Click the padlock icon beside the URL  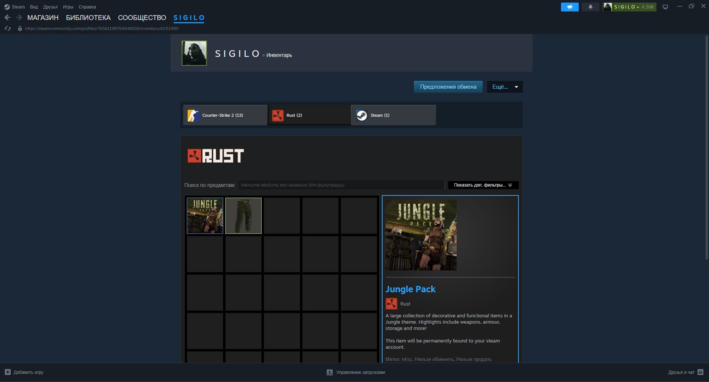coord(20,28)
